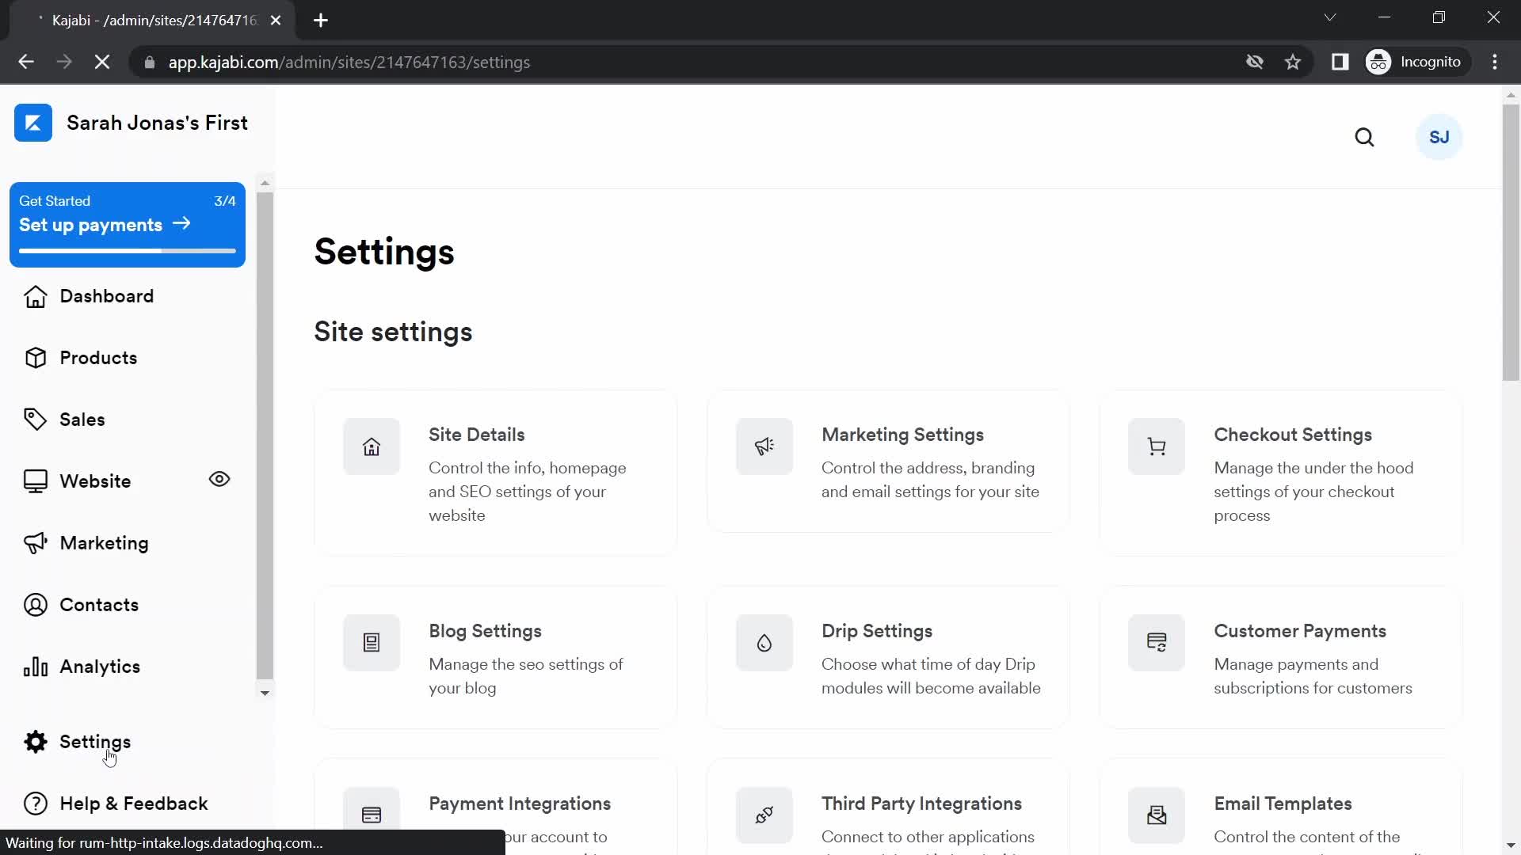Click the browser back arrow

click(26, 62)
